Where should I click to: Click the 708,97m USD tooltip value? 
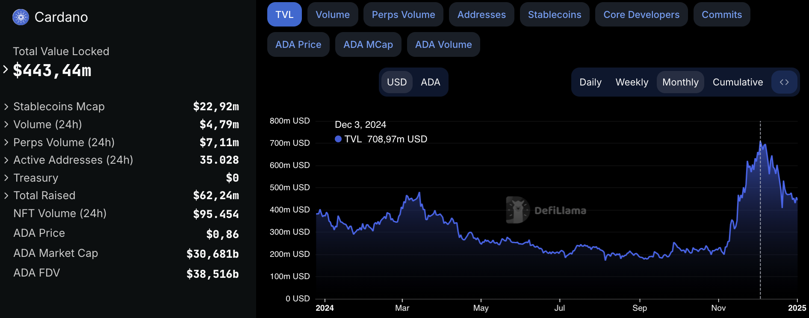click(397, 139)
